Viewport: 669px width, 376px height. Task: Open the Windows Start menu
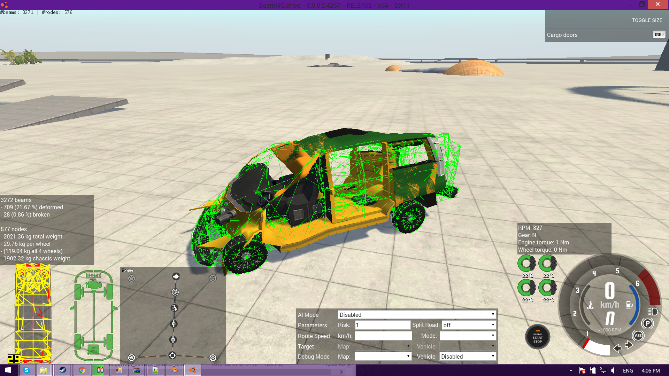point(8,370)
